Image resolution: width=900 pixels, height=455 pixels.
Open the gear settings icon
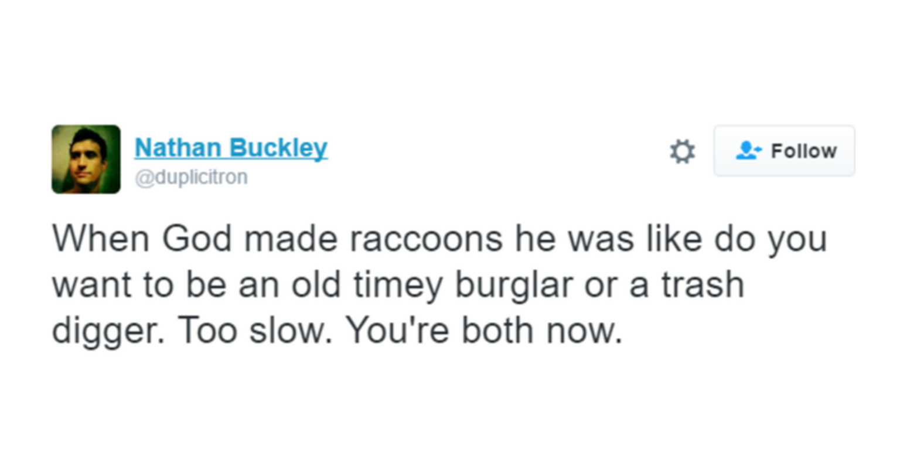click(x=682, y=151)
